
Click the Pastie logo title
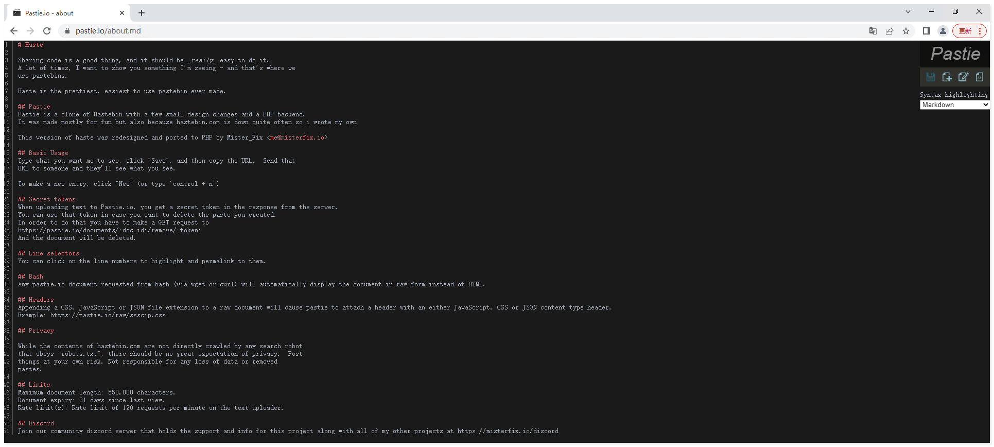tap(955, 54)
